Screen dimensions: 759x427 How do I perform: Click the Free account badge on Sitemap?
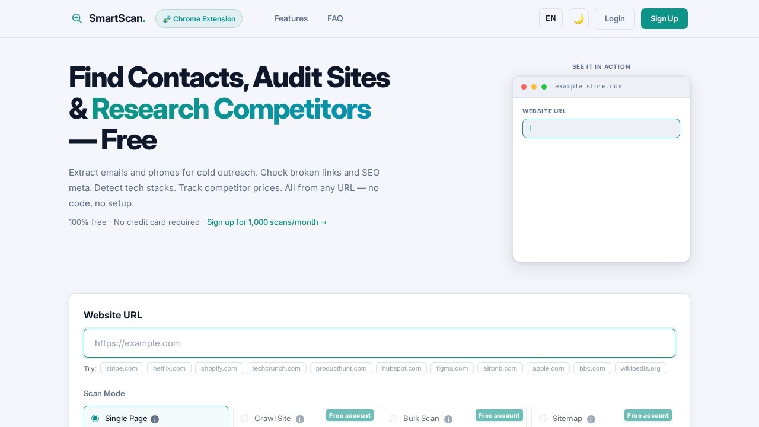click(648, 415)
